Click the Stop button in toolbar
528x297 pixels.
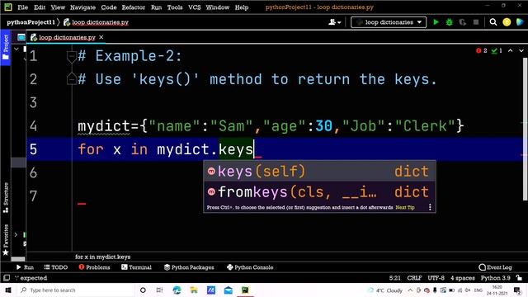click(x=476, y=22)
